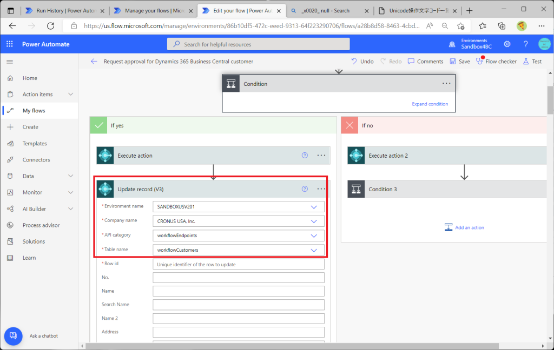This screenshot has height=350, width=554.
Task: Open the Update record (V3) ellipsis menu
Action: pos(321,189)
